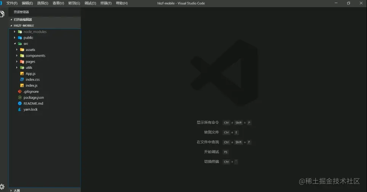Click the 在文件中查找 shortcut hint
Viewport: 367px width, 192px height.
pos(208,142)
